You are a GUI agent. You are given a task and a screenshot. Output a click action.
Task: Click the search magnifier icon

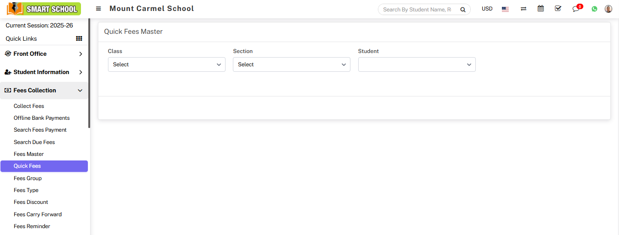(x=463, y=10)
